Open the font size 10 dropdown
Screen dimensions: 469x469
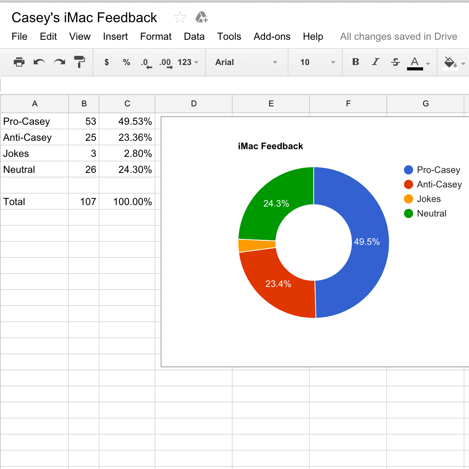(x=318, y=62)
